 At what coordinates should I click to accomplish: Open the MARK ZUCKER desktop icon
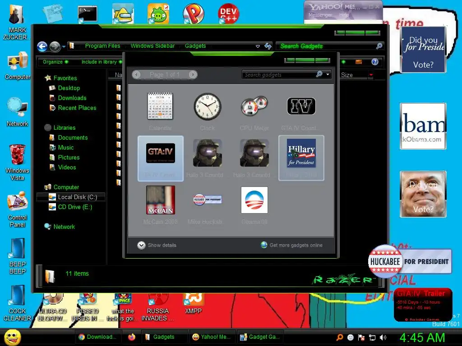click(x=17, y=22)
